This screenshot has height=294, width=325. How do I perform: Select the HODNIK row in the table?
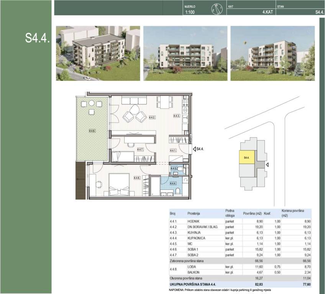[240, 221]
